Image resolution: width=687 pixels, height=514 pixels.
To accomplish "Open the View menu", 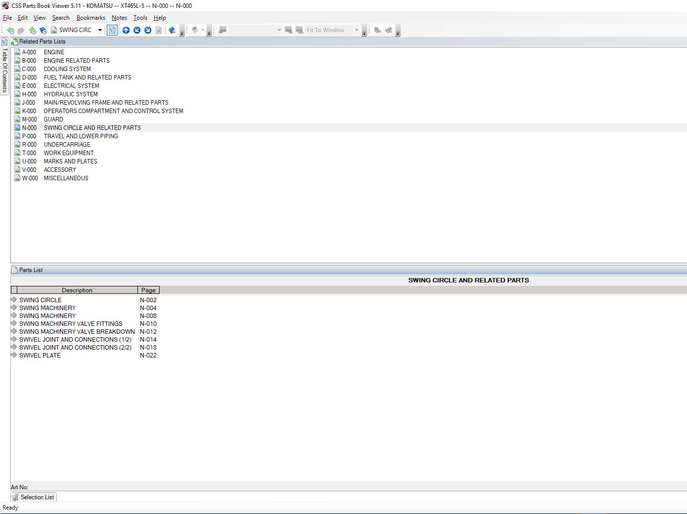I will click(40, 18).
